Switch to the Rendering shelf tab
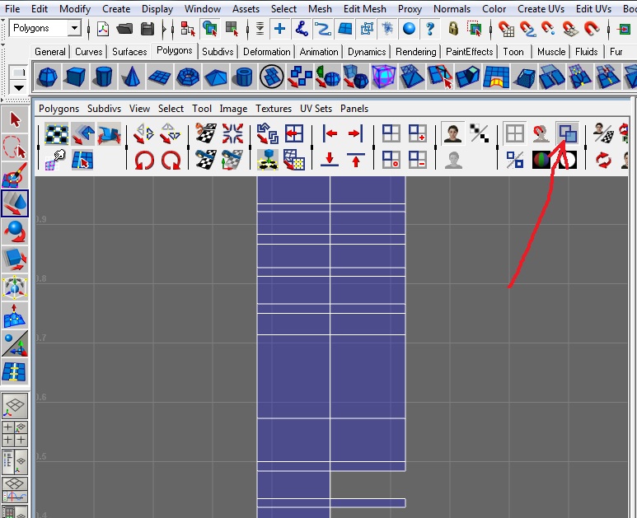Viewport: 637px width, 518px height. (x=415, y=52)
